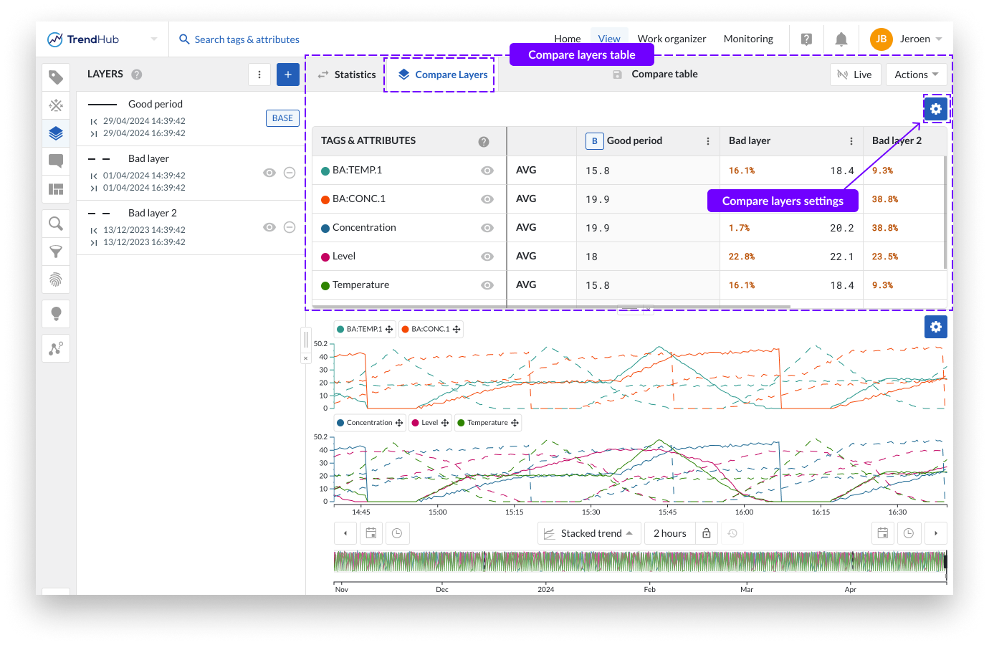Toggle visibility of Bad layer

(x=269, y=173)
